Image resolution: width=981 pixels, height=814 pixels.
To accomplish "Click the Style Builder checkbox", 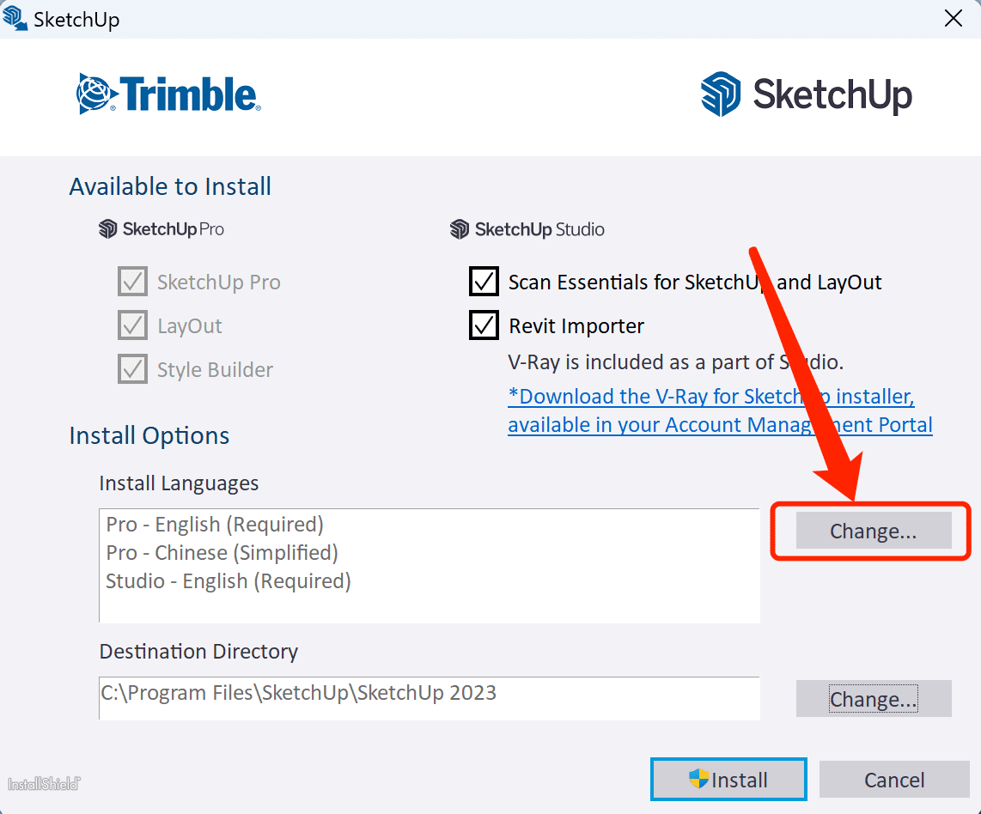I will coord(132,369).
